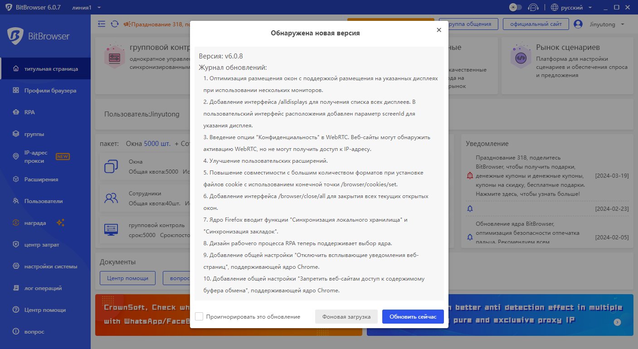This screenshot has height=349, width=638.
Task: Click the Сотрудники employees icon
Action: click(111, 198)
